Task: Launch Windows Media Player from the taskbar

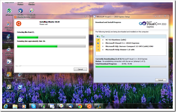Action: (24, 106)
